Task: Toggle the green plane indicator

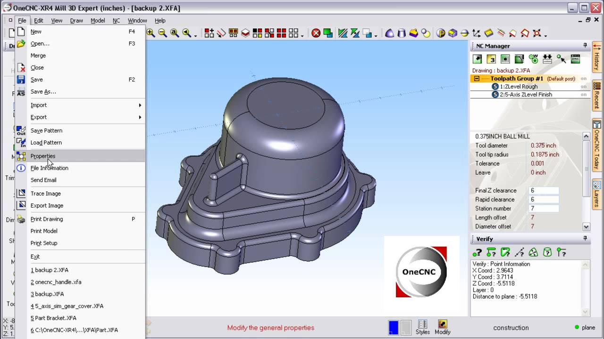Action: click(x=577, y=327)
